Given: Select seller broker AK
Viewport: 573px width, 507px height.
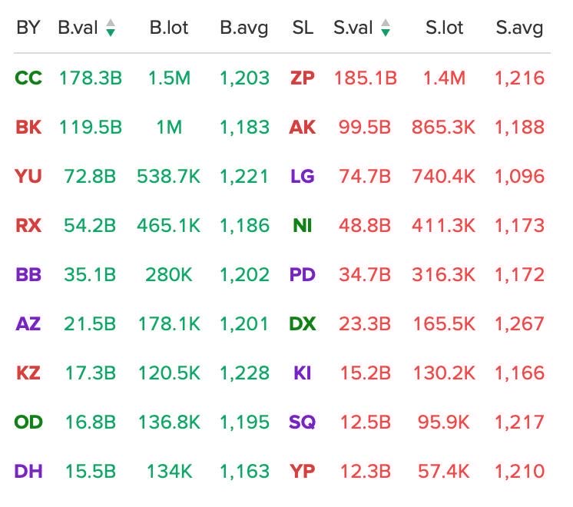Looking at the screenshot, I should tap(303, 127).
